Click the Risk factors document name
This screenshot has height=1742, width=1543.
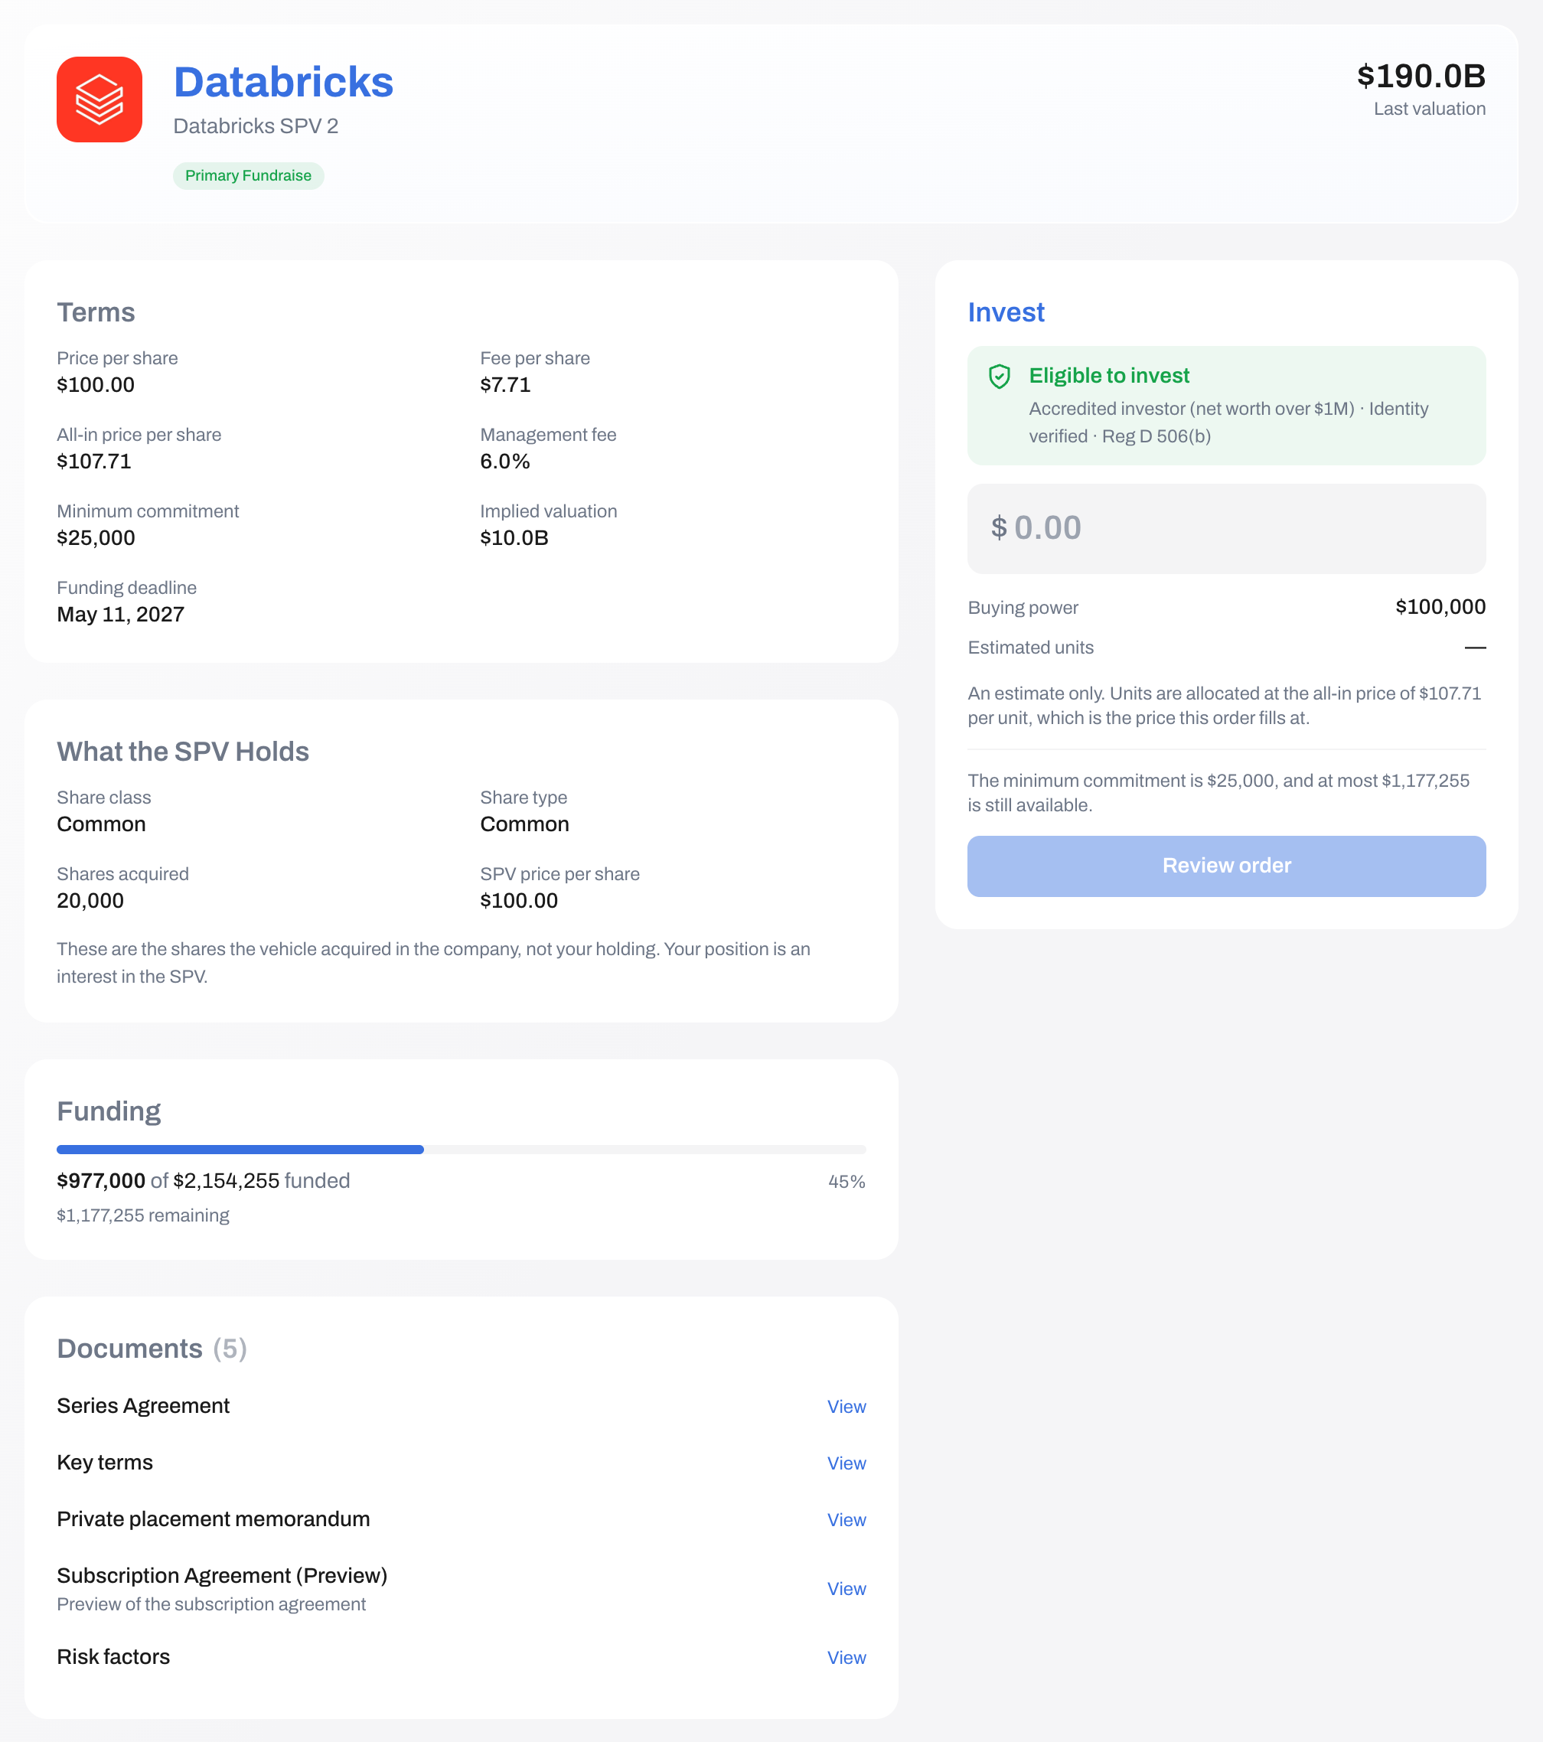pos(113,1658)
